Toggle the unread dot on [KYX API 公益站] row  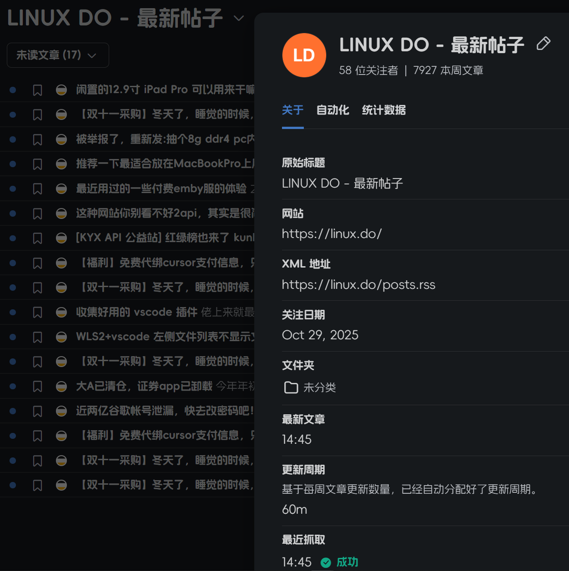click(x=13, y=238)
